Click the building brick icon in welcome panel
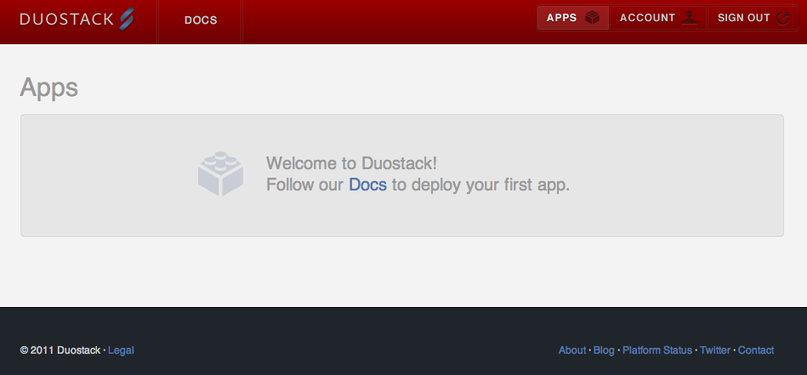 221,174
